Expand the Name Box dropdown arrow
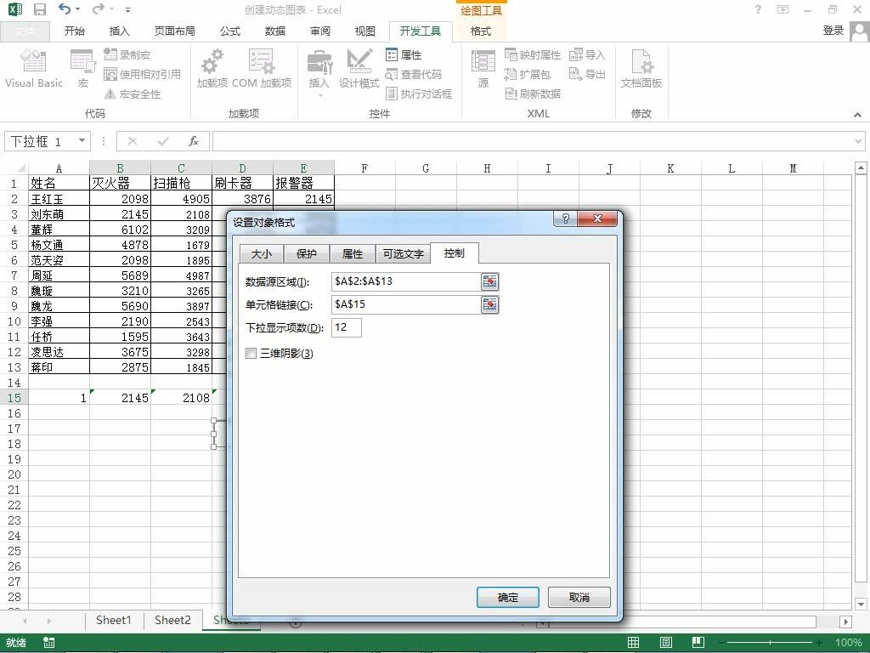 [x=82, y=141]
